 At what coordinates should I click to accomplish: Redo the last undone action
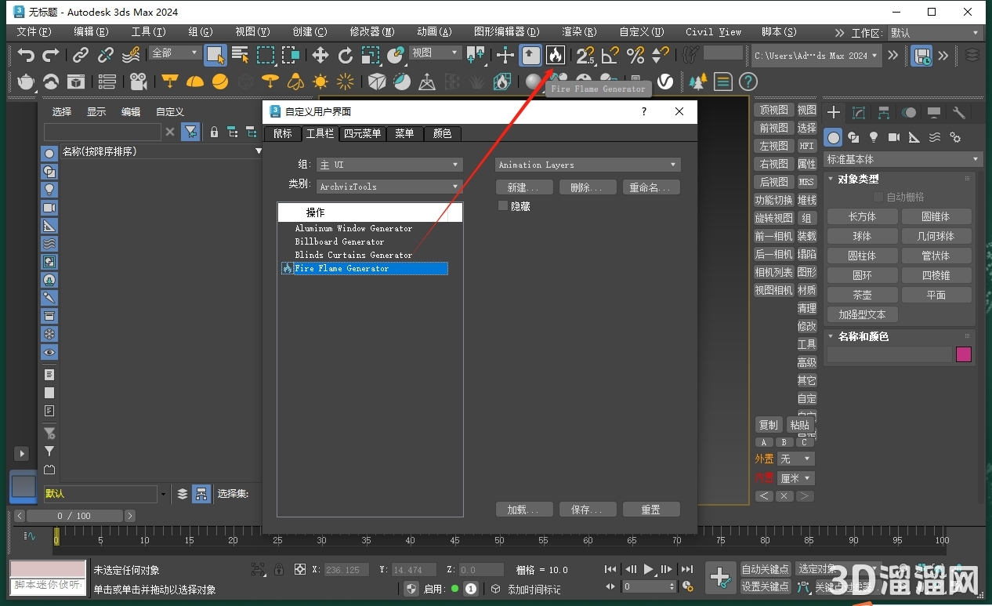pyautogui.click(x=51, y=55)
